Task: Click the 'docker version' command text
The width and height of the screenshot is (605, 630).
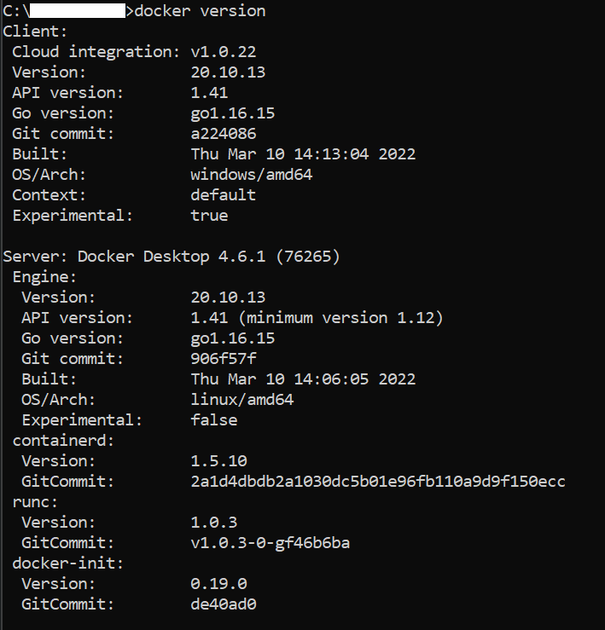Action: tap(200, 11)
